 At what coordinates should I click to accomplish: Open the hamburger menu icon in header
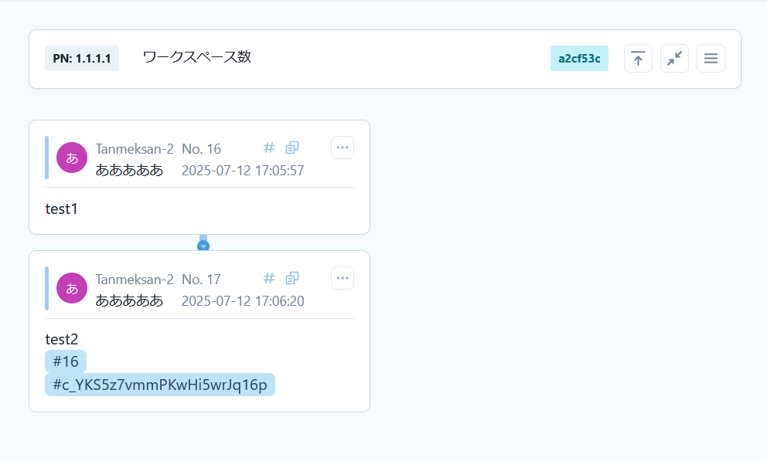tap(711, 58)
